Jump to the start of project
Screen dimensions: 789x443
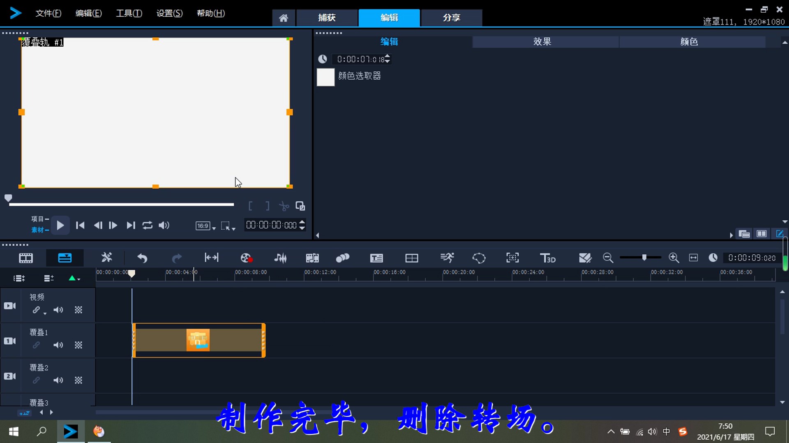click(x=80, y=225)
